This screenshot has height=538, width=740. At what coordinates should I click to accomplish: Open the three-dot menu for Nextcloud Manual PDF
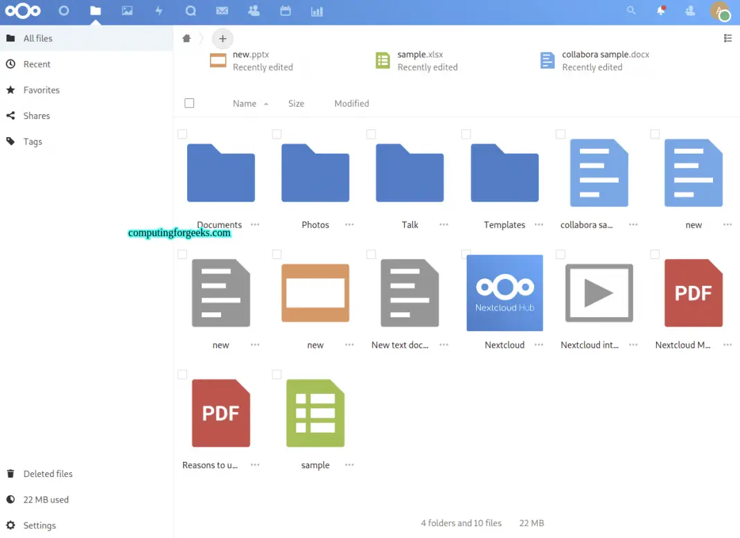[727, 344]
